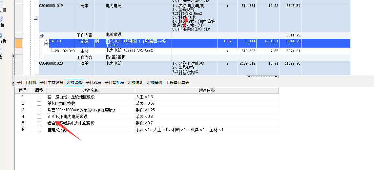The width and height of the screenshot is (374, 170).
Task: Click the 7.65 material price cell
Action: tap(268, 51)
